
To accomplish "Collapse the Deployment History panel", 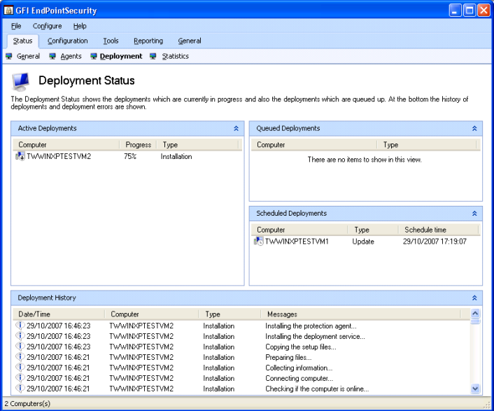I will tap(474, 298).
